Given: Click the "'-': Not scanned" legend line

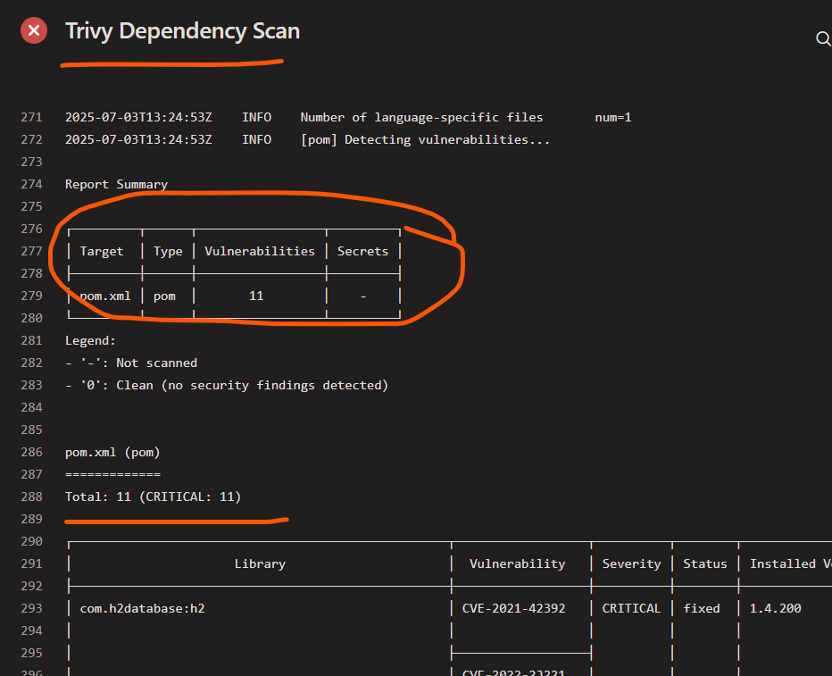Looking at the screenshot, I should coord(131,363).
